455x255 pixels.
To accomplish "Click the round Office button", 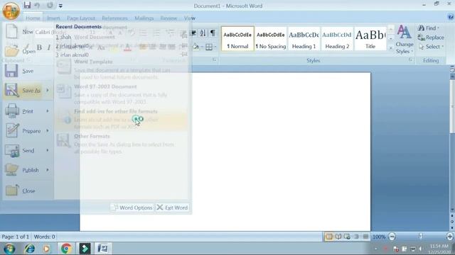I will (11, 11).
